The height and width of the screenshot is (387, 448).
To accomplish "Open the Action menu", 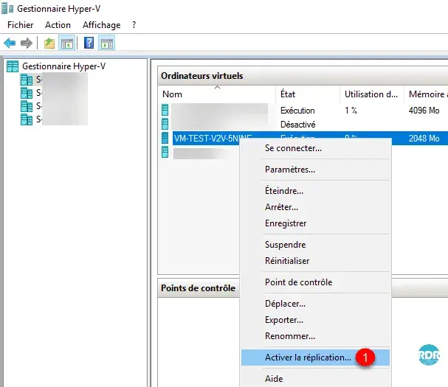I will pyautogui.click(x=58, y=25).
